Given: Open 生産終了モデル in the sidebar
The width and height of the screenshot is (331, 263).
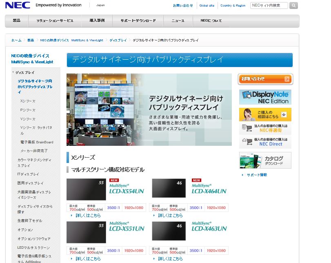Looking at the screenshot, I should click(30, 221).
